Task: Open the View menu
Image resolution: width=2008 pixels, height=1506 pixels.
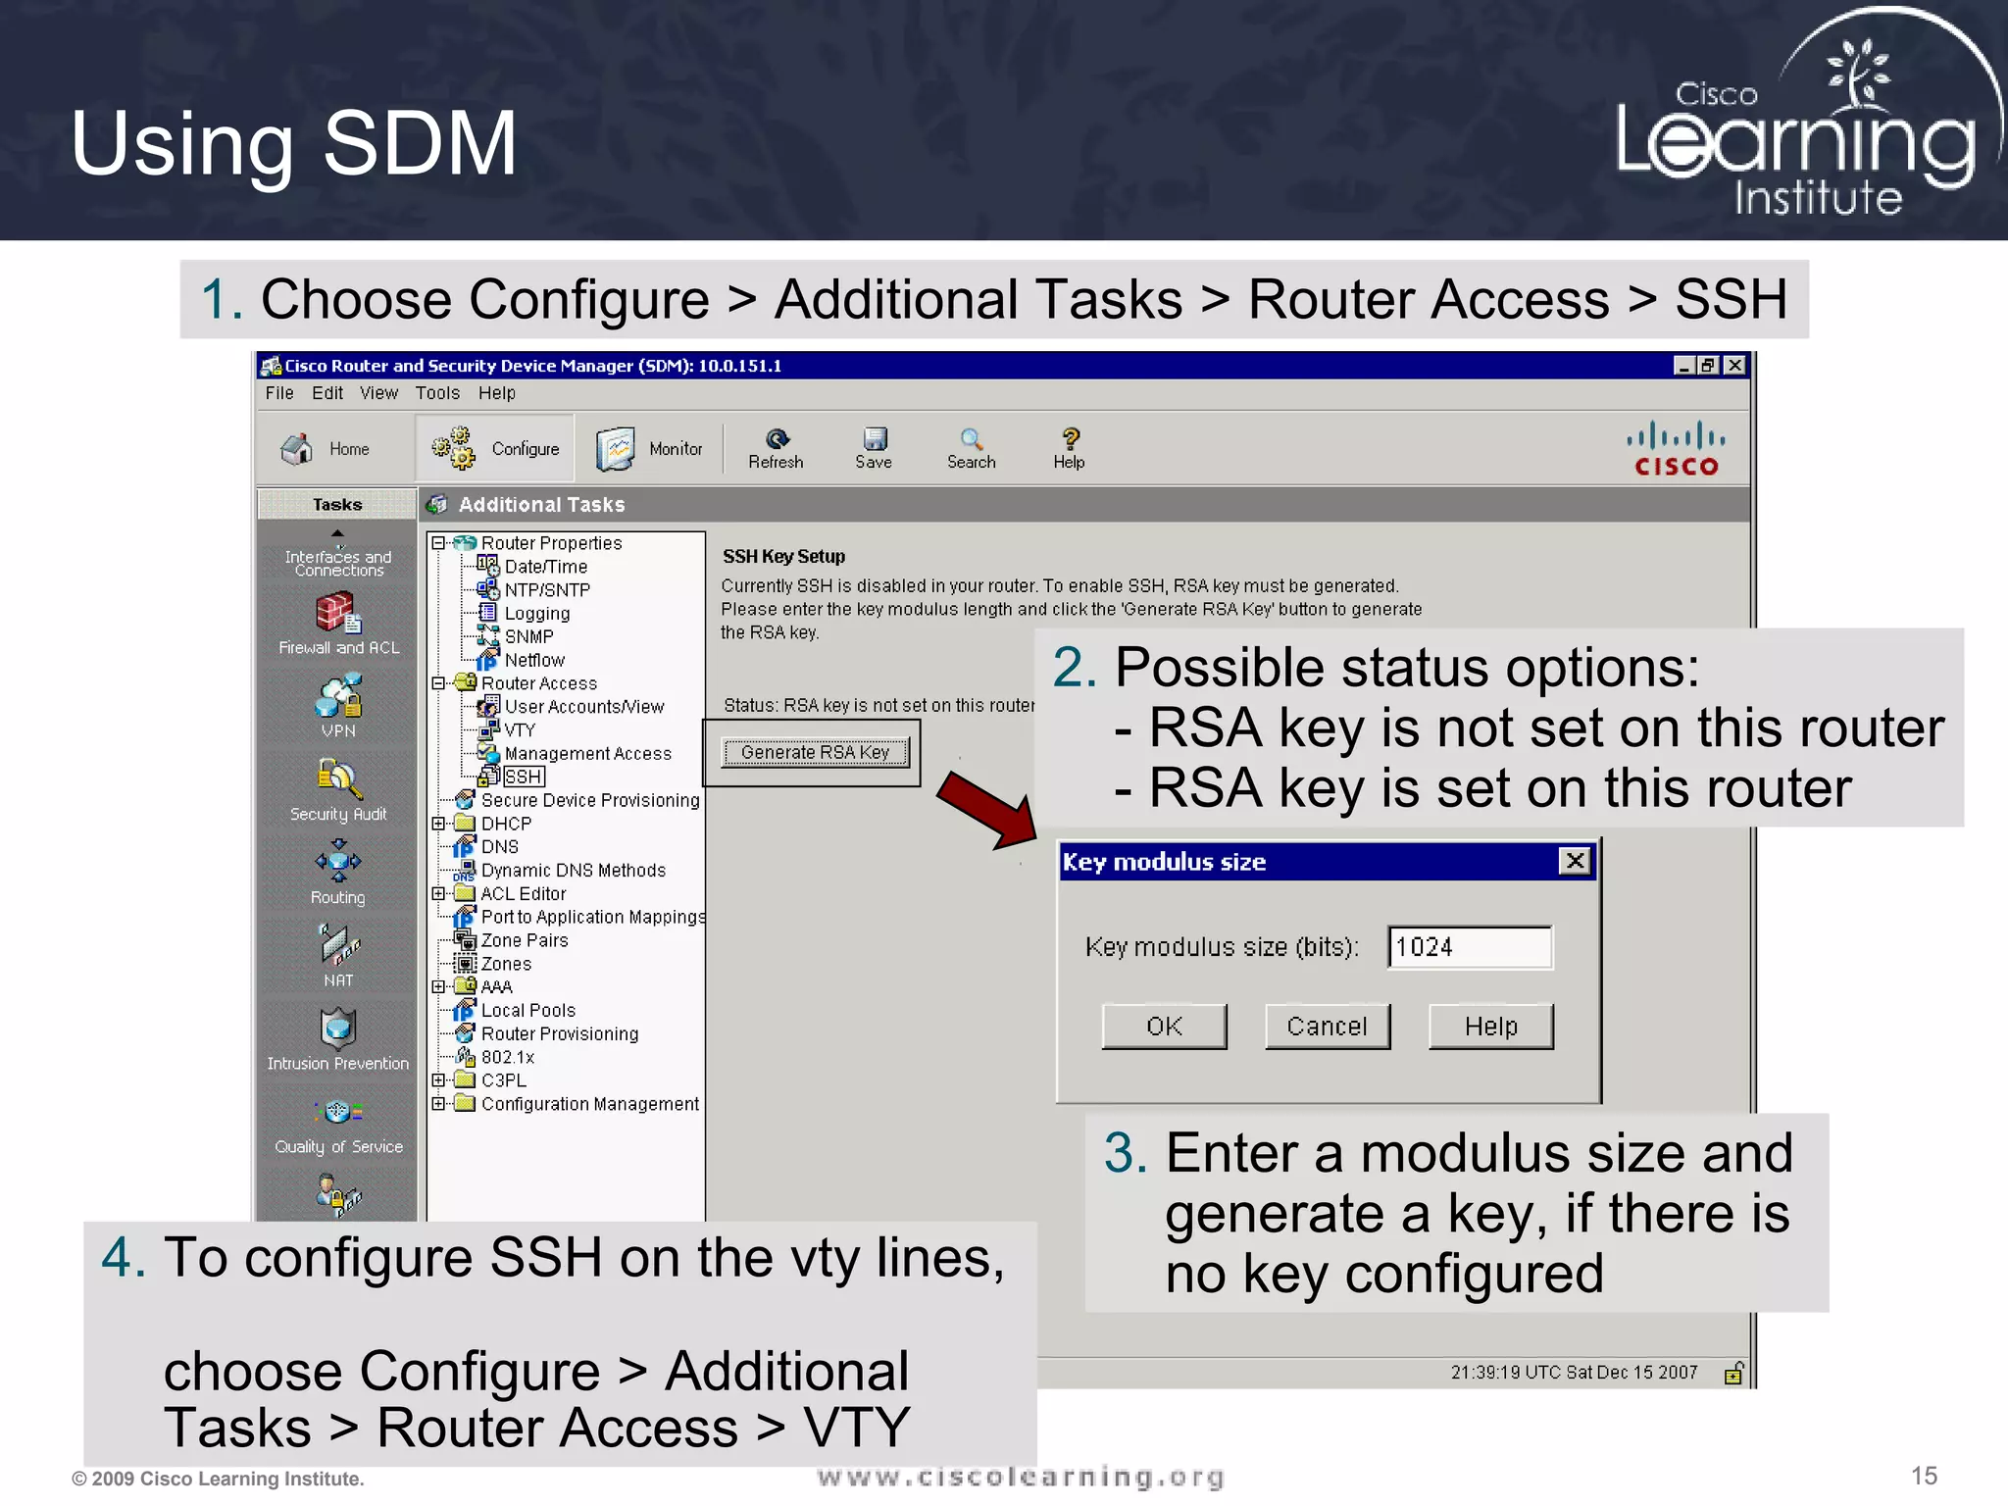Action: pyautogui.click(x=378, y=393)
